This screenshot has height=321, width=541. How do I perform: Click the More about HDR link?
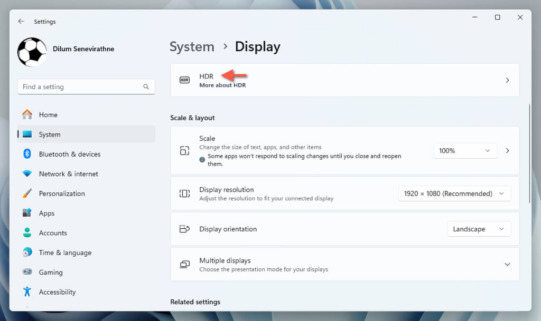[x=222, y=85]
